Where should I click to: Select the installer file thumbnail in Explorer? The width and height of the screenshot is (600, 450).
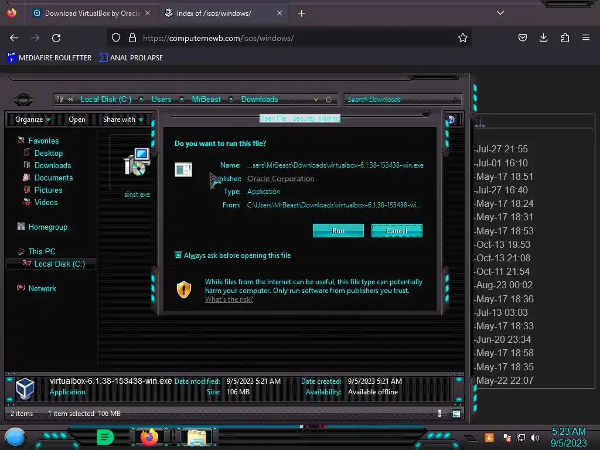(x=137, y=162)
